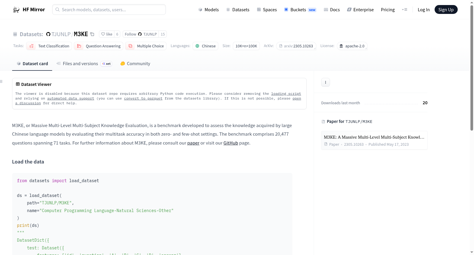Open the three-dot options menu button

325,82
